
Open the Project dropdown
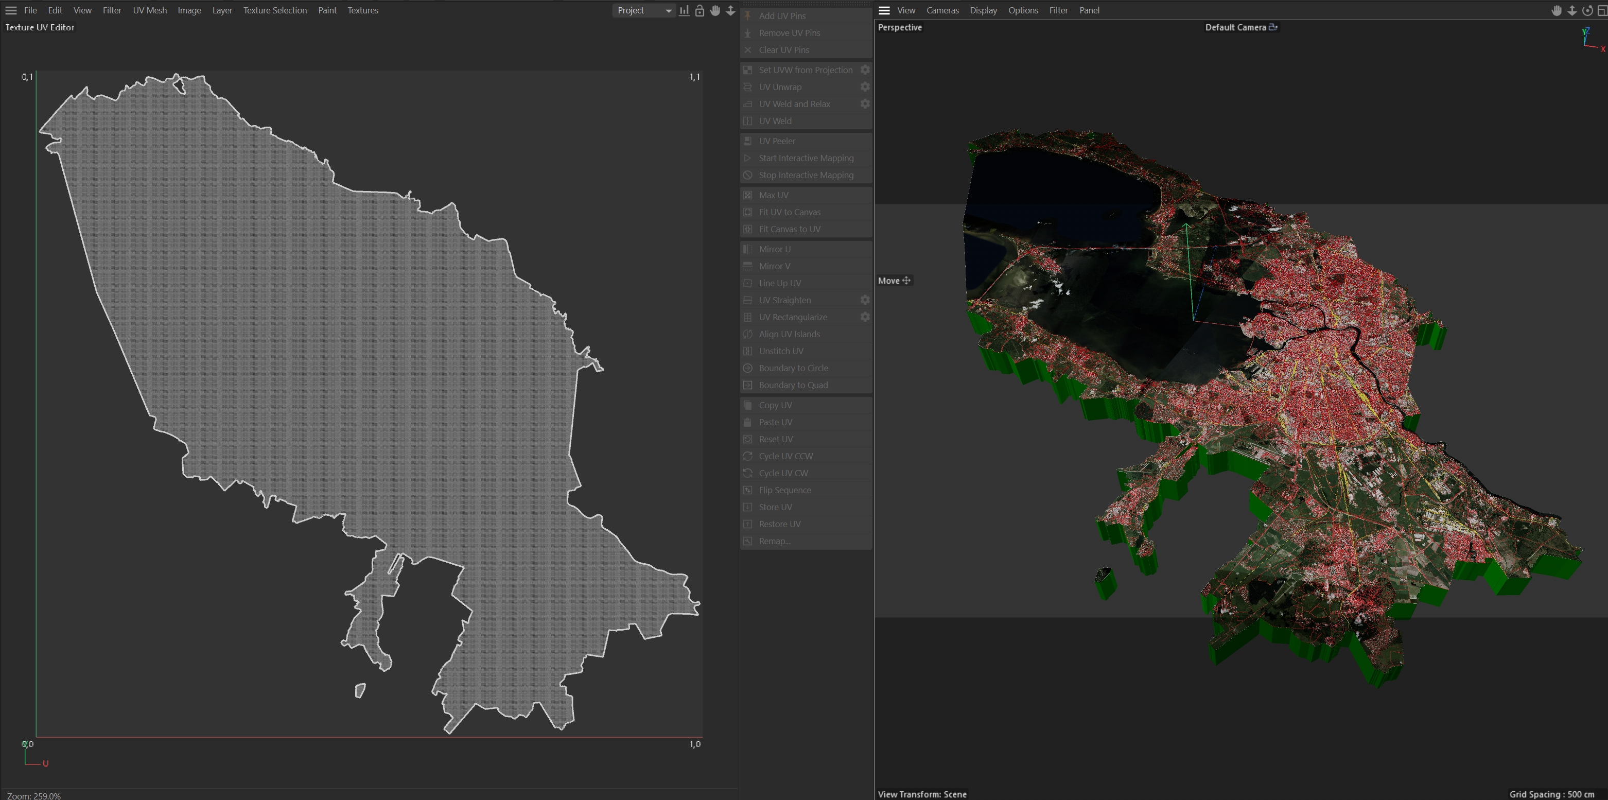pyautogui.click(x=643, y=11)
